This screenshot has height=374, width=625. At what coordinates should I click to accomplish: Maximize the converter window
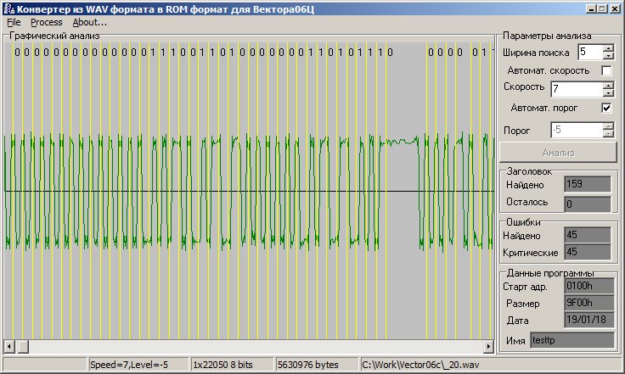[x=602, y=8]
